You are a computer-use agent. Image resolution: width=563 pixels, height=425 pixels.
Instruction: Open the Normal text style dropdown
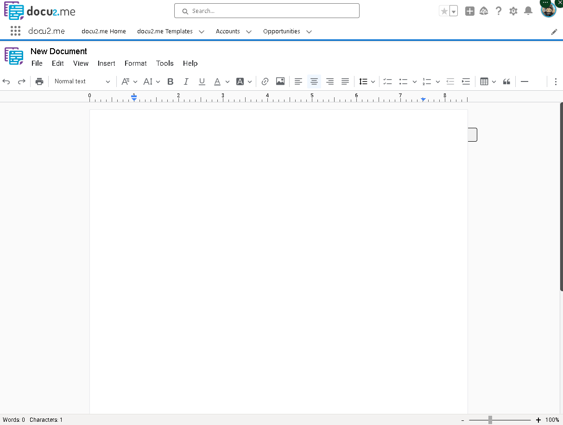click(82, 81)
